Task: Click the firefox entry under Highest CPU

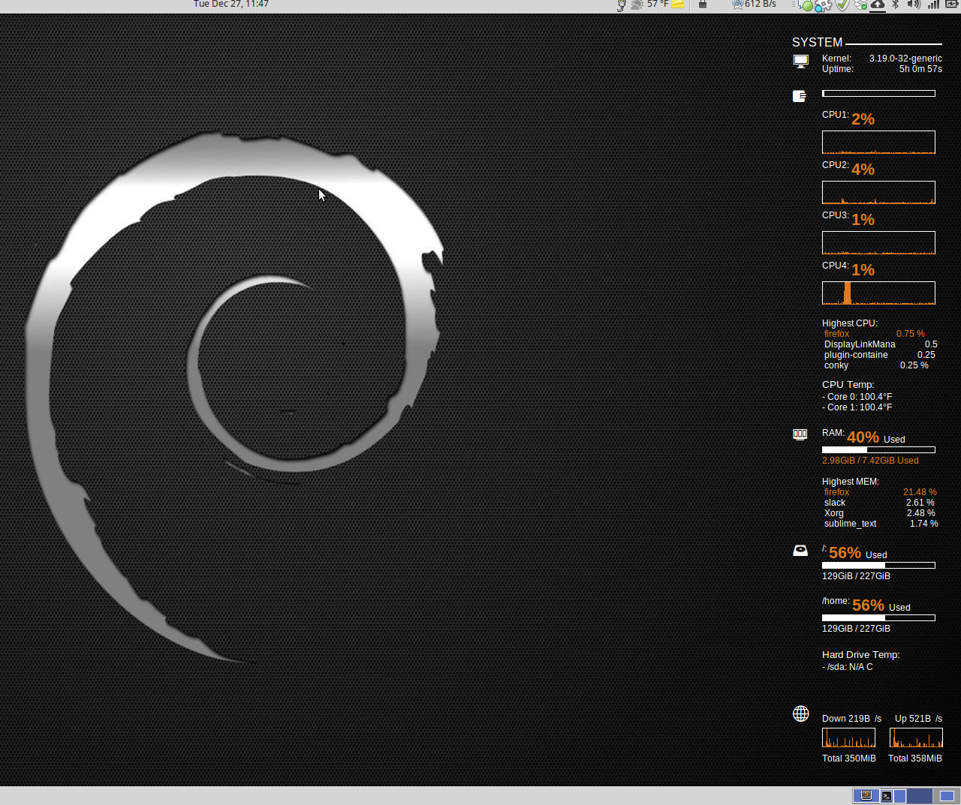Action: click(836, 334)
